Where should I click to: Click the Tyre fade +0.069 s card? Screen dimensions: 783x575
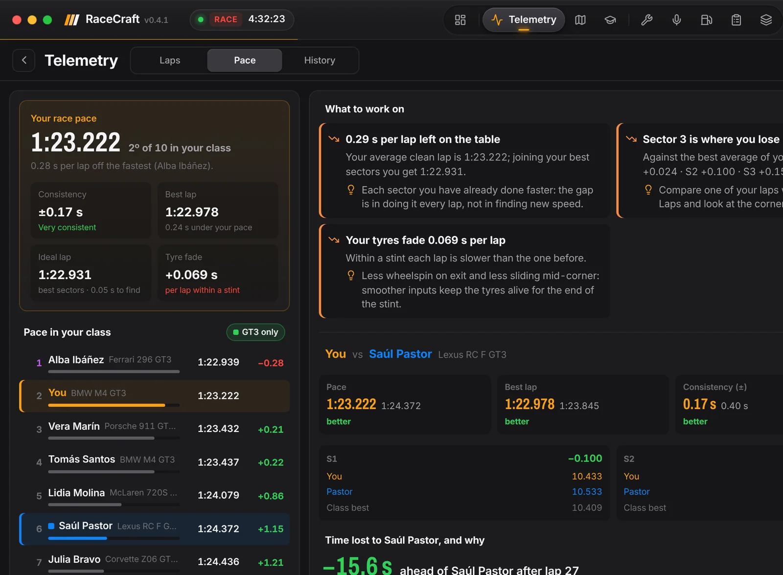(x=218, y=273)
